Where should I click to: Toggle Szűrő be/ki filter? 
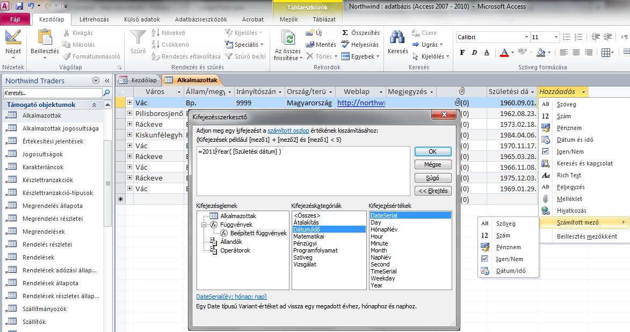[245, 56]
